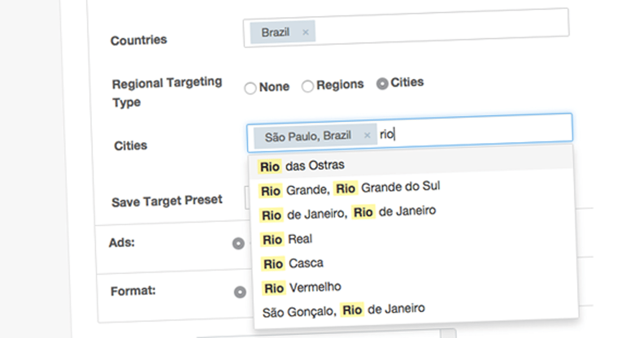Click the Regional Targeting Type label

pyautogui.click(x=167, y=92)
